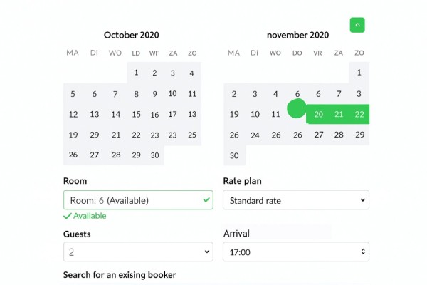Select November 1 in the right calendar
The height and width of the screenshot is (285, 427).
[359, 73]
